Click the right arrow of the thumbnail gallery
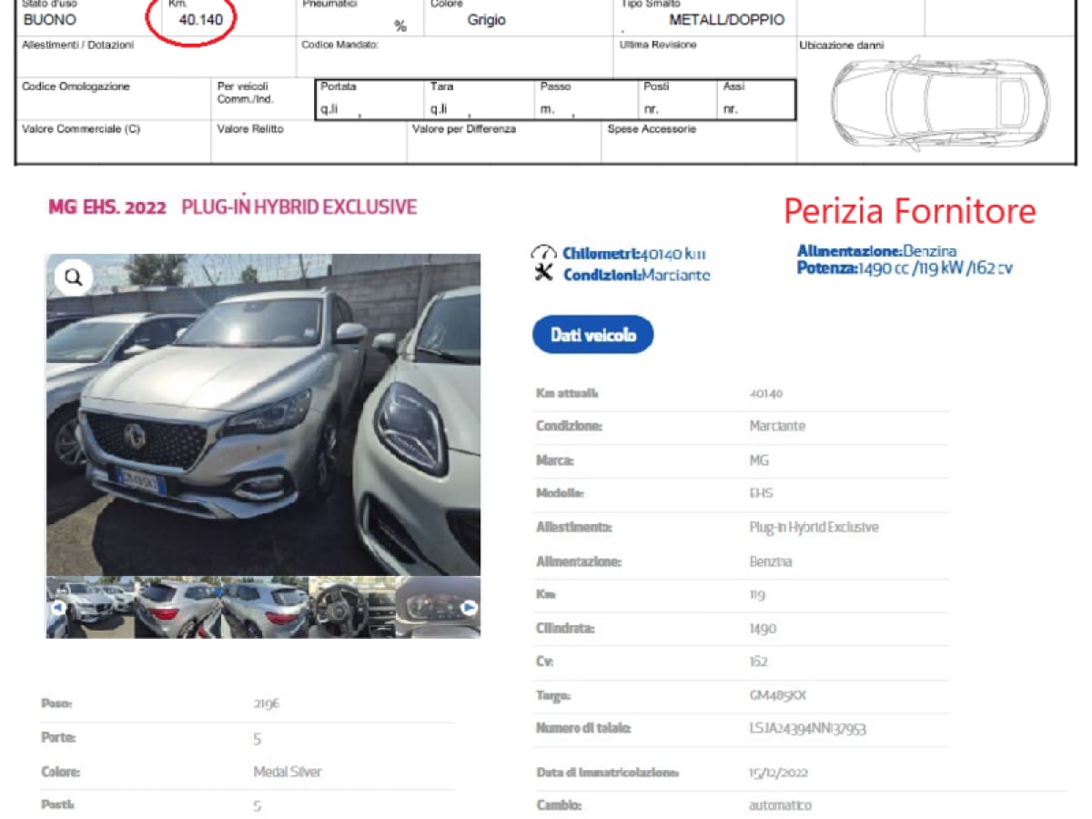Image resolution: width=1092 pixels, height=819 pixels. pyautogui.click(x=470, y=607)
